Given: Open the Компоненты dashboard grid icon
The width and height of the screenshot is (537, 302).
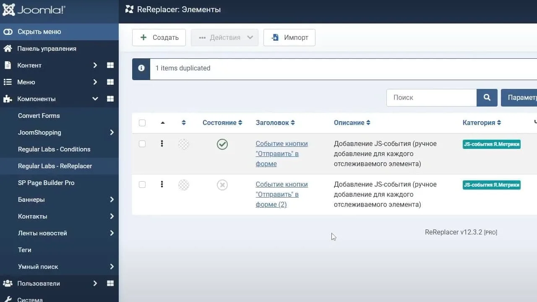Looking at the screenshot, I should pos(110,99).
